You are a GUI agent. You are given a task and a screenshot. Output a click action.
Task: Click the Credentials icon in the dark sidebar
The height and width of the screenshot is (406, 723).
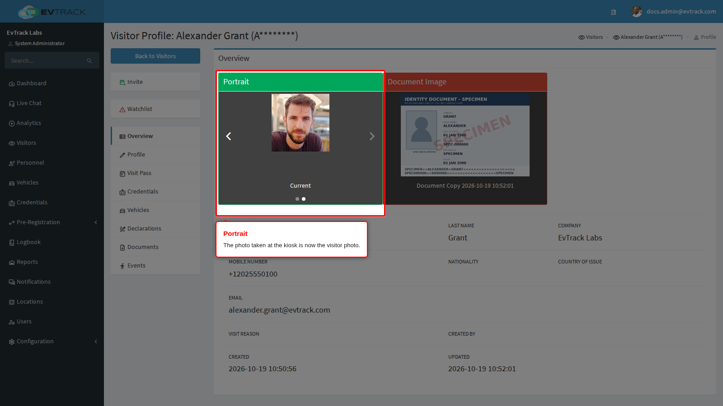pos(12,203)
